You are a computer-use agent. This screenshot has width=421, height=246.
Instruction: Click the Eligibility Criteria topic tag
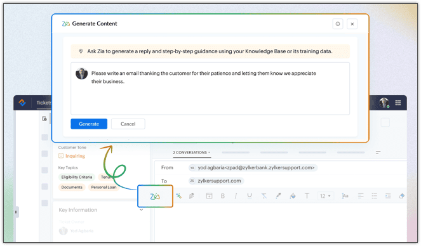[77, 177]
